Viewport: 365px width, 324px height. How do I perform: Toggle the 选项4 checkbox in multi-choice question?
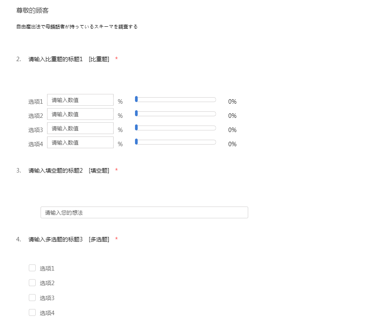point(32,312)
